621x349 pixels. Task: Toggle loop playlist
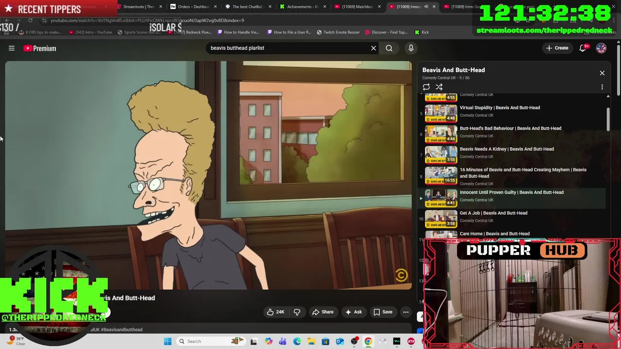click(426, 87)
